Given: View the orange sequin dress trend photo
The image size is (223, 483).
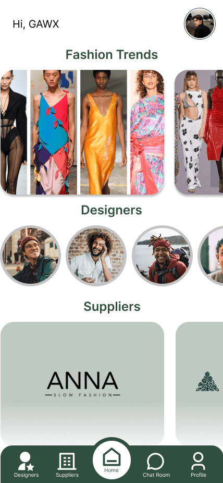Looking at the screenshot, I should [103, 132].
